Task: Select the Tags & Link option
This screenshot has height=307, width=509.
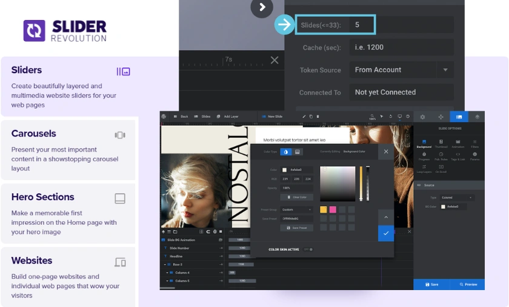Action: tap(458, 157)
